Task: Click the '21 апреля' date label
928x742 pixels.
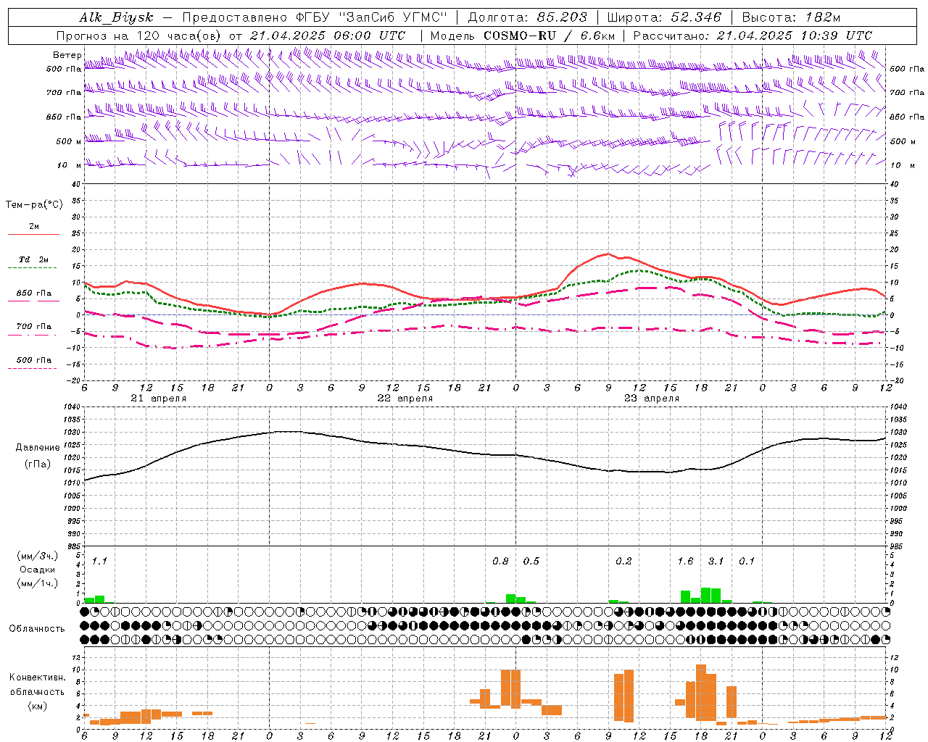Action: [x=159, y=399]
